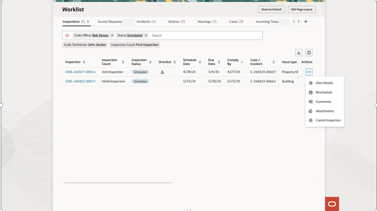377x211 pixels.
Task: Switch to Incoming Tasks tab
Action: coord(267,21)
